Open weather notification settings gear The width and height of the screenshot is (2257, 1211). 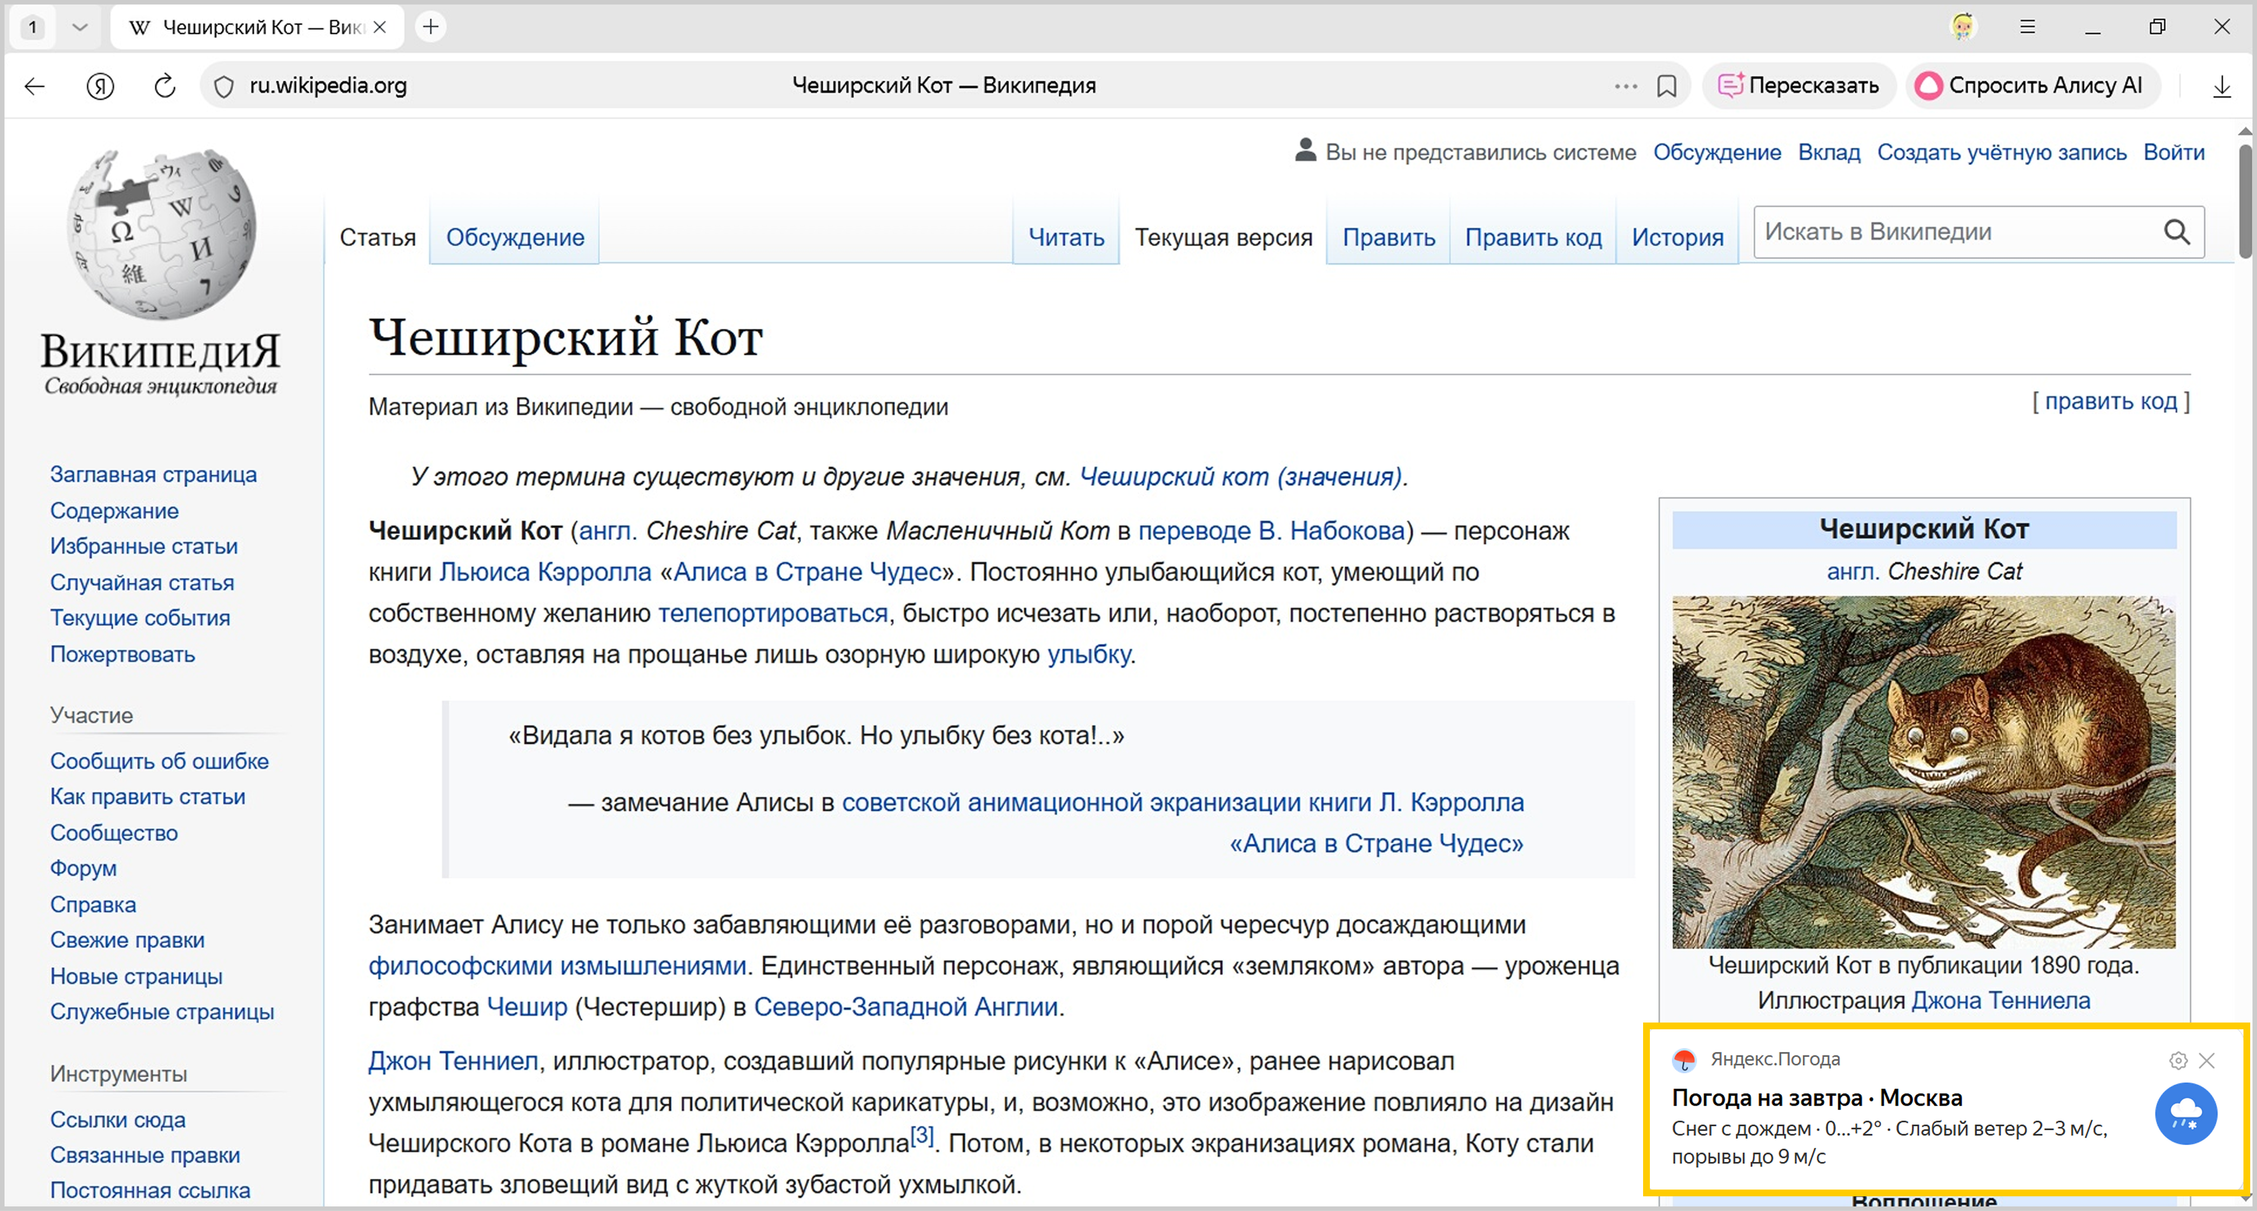tap(2178, 1060)
